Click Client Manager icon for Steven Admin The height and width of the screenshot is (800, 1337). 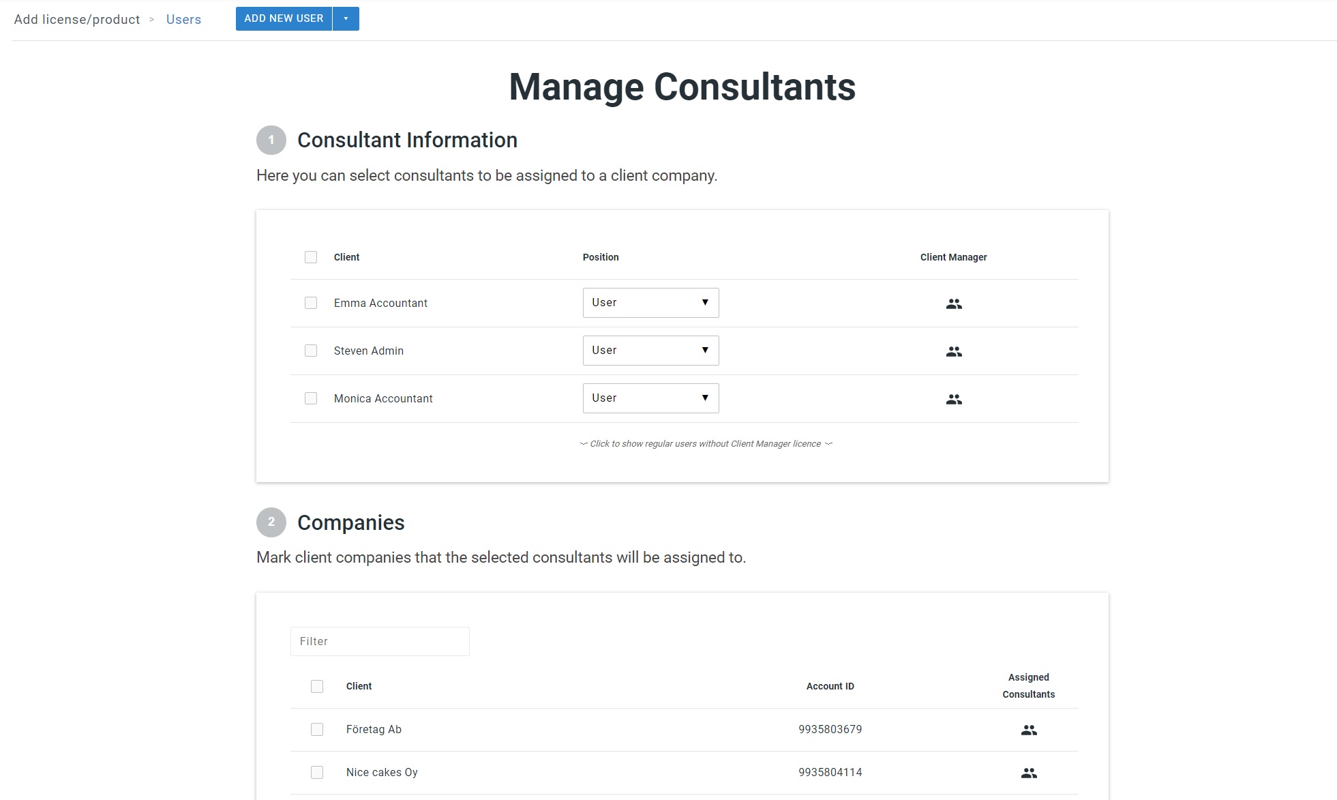click(x=954, y=351)
